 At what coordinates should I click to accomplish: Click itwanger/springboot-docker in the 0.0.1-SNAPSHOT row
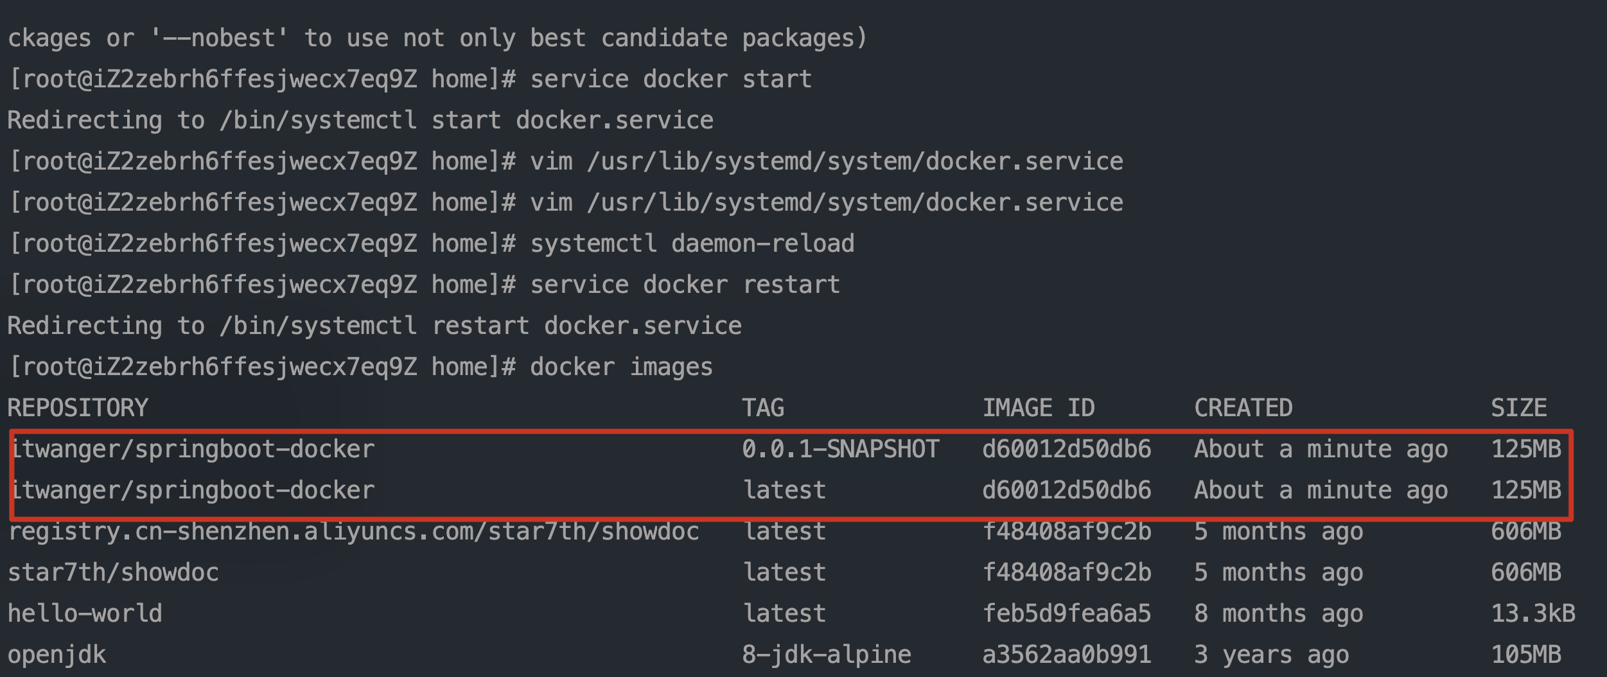pos(193,450)
